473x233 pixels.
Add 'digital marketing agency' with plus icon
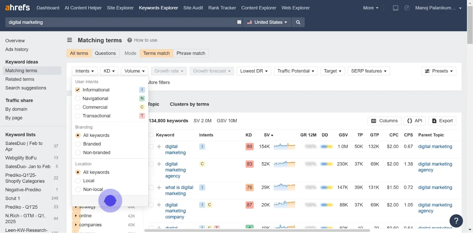pos(159,164)
